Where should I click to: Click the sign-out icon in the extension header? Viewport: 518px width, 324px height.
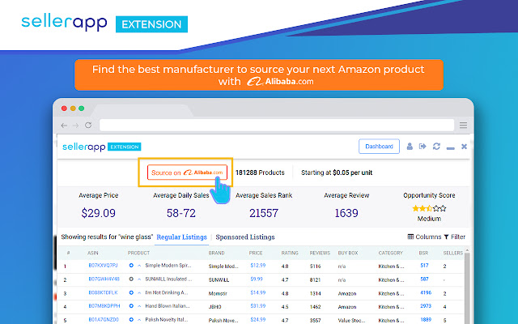(x=422, y=146)
